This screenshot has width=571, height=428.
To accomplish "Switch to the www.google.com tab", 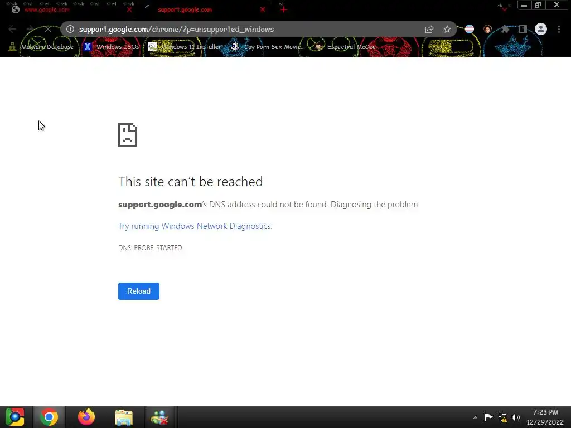I will pyautogui.click(x=69, y=10).
